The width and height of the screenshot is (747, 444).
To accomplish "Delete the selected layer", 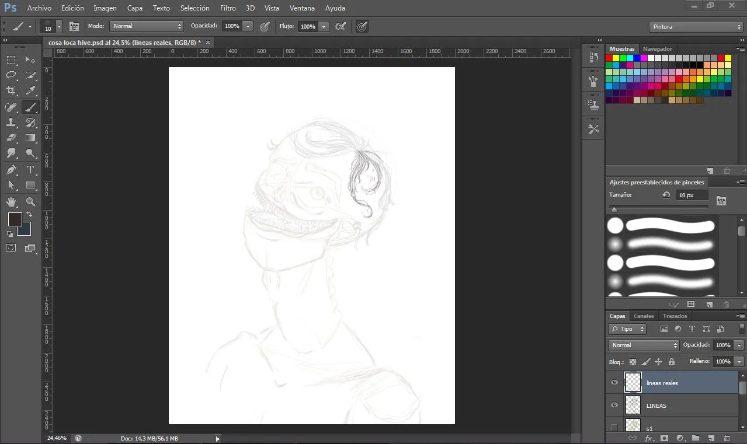I will tap(727, 438).
